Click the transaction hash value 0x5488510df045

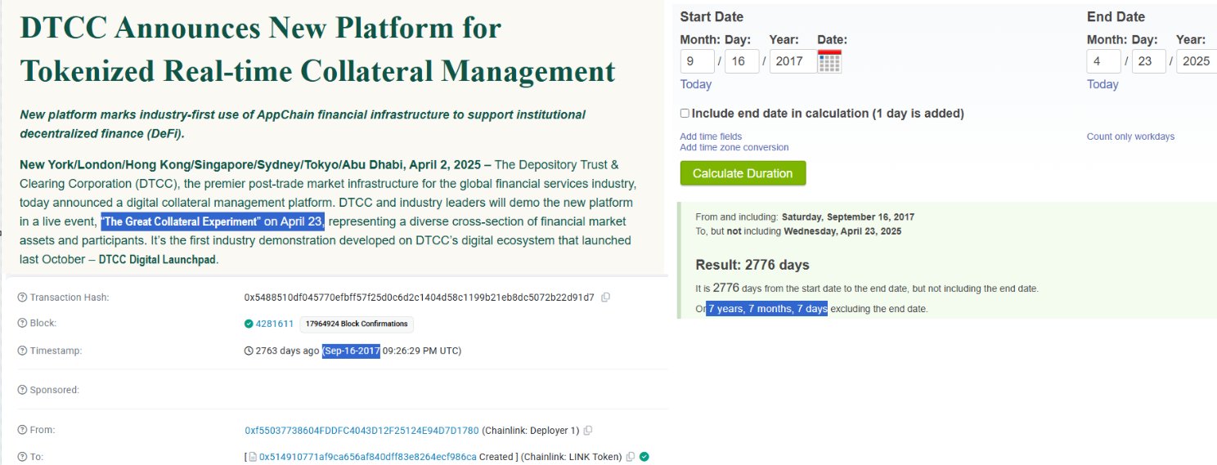[x=419, y=297]
